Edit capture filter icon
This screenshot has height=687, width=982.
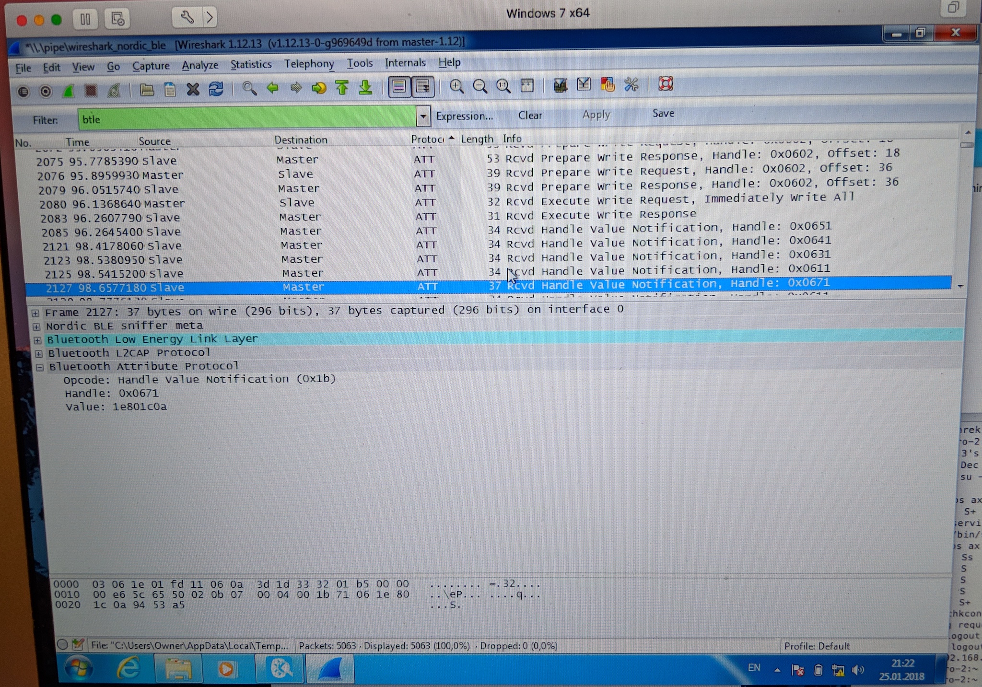click(x=560, y=85)
